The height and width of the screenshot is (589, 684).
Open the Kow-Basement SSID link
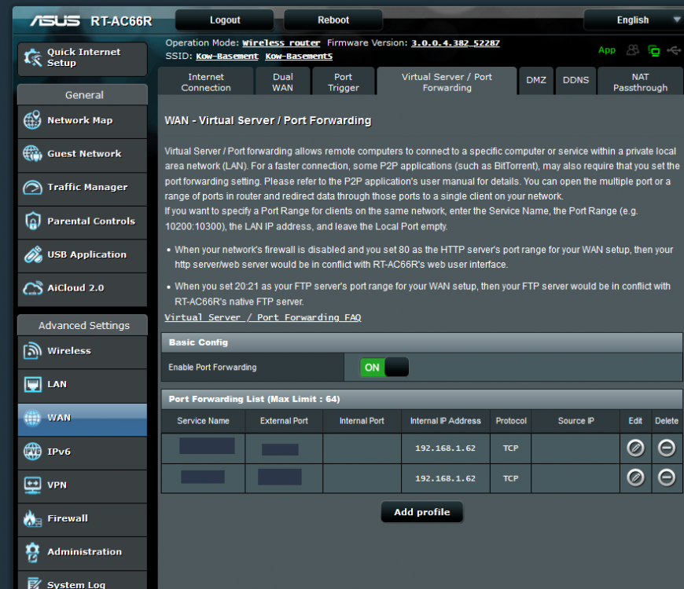227,56
